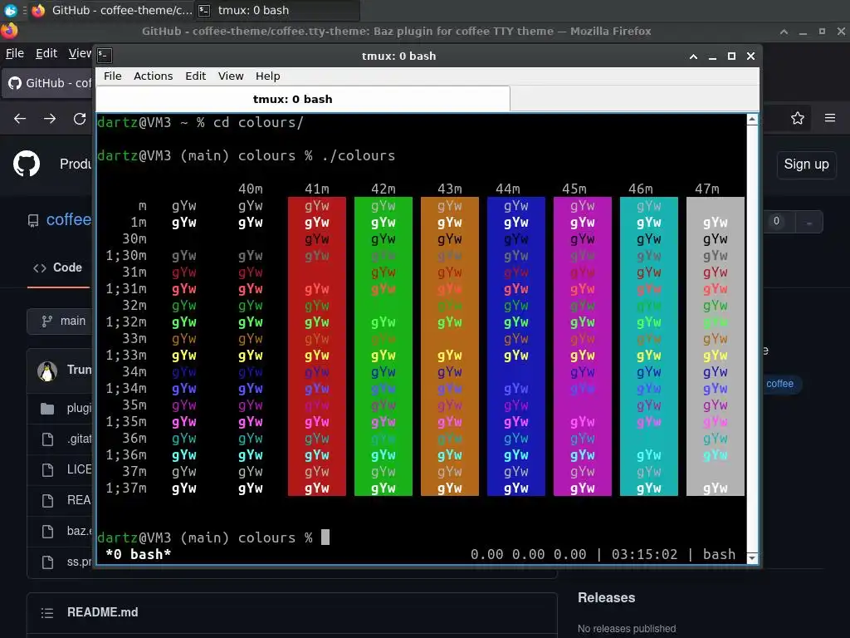Click file icon of baz file row
Viewport: 850px width, 638px height.
point(47,532)
